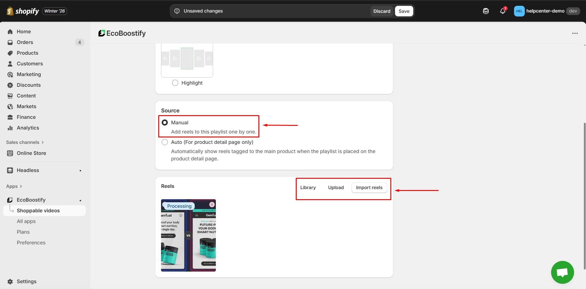The width and height of the screenshot is (586, 289).
Task: Open the Sidekick assistant icon in top bar
Action: pos(486,11)
